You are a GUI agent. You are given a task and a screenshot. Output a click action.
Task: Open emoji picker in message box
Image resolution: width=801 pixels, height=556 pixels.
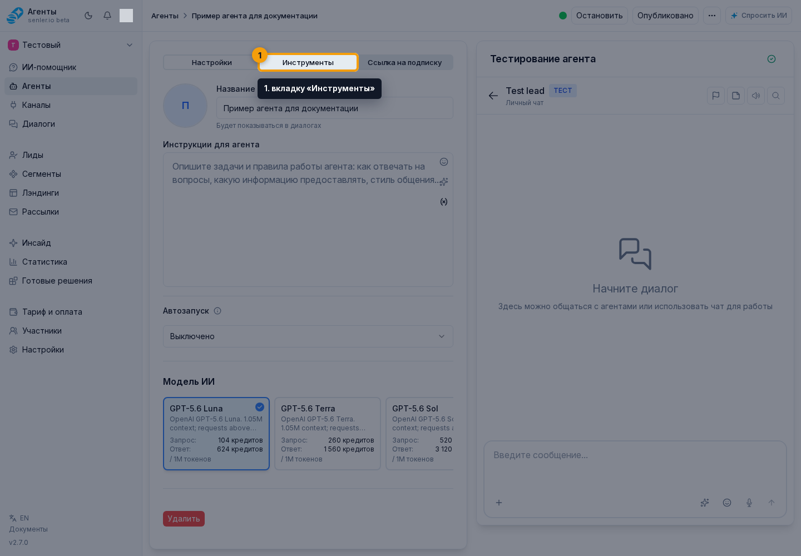727,503
